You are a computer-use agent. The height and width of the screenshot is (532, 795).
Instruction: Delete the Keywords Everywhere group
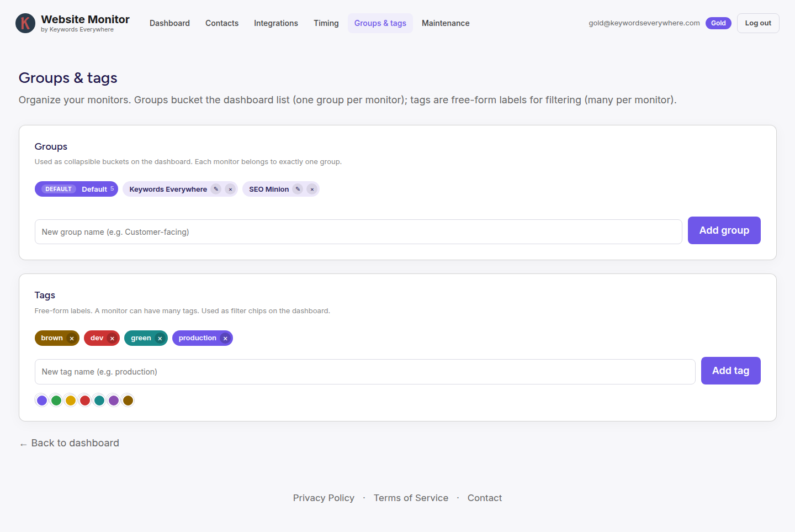point(230,189)
